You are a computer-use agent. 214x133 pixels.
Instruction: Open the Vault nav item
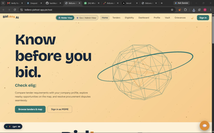tap(167, 18)
